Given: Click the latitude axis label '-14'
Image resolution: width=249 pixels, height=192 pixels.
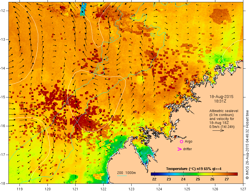Looking at the screenshot, I should 3,68.
